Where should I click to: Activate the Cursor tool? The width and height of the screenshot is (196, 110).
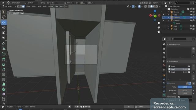(x=4, y=17)
